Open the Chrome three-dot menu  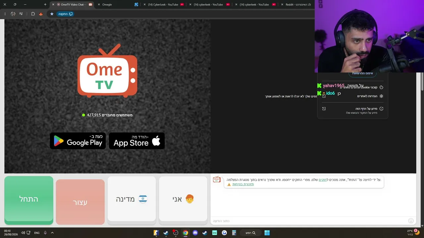(5, 14)
